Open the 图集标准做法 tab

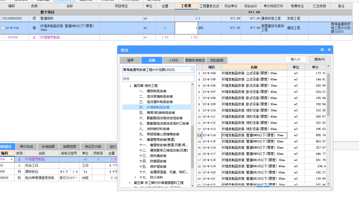click(x=195, y=60)
